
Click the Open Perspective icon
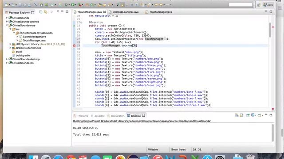pos(259,5)
